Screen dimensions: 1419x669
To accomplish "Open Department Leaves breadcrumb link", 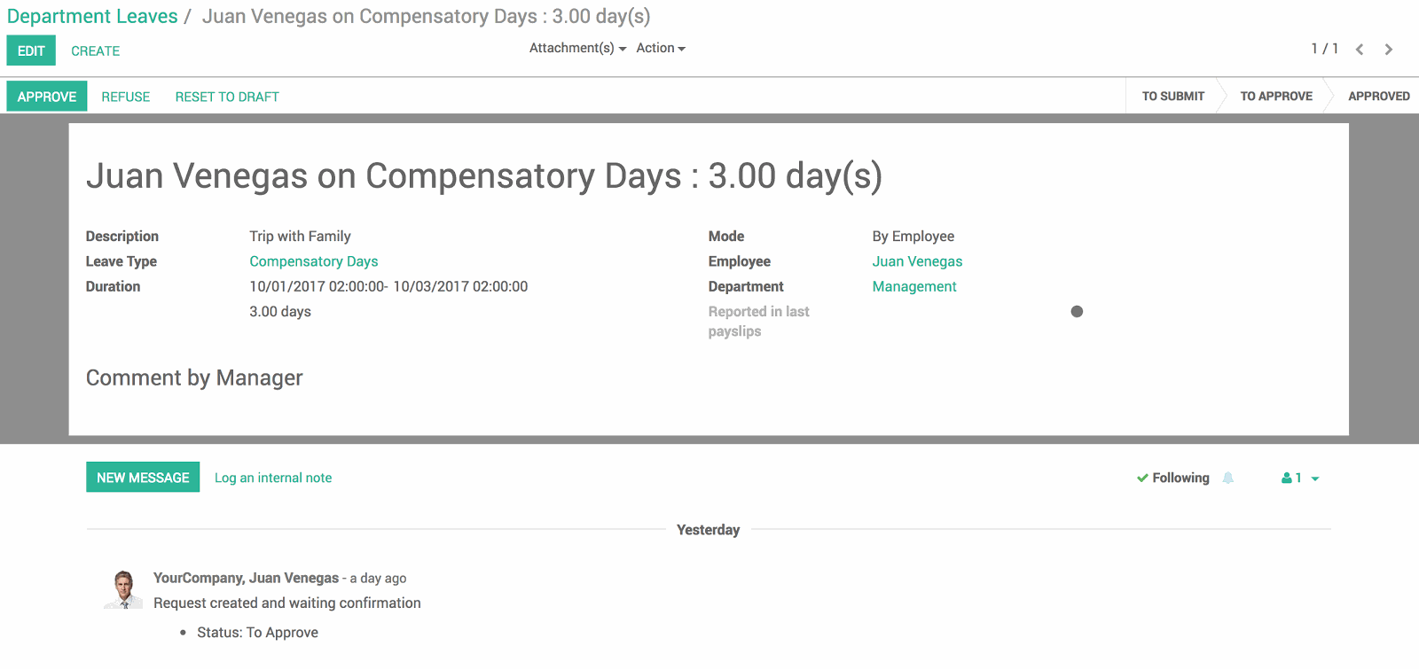I will click(x=92, y=16).
